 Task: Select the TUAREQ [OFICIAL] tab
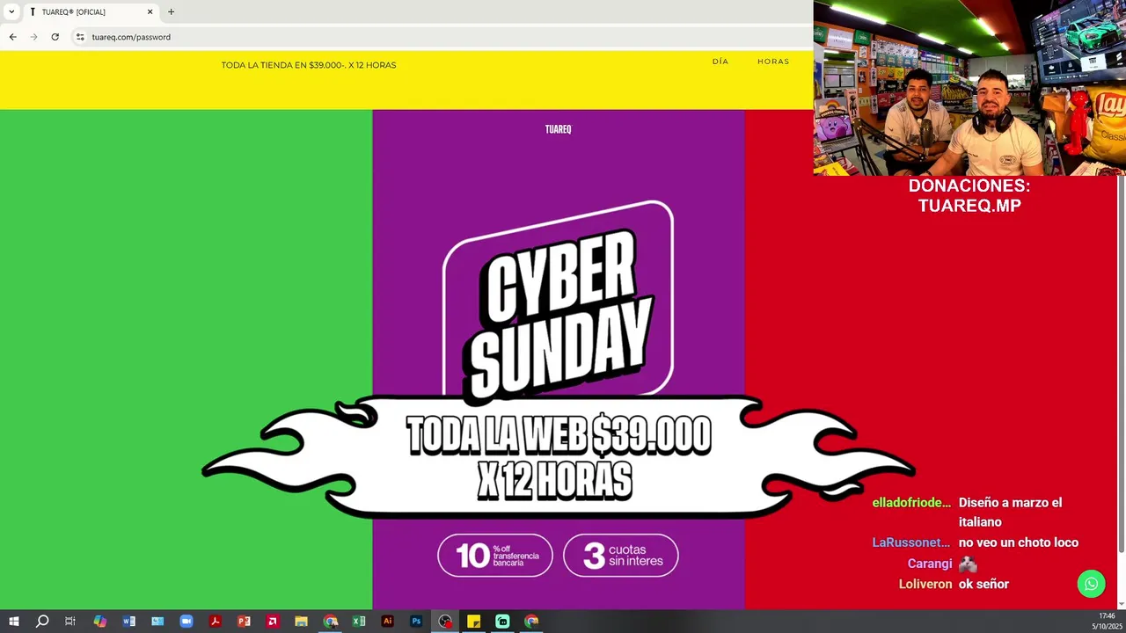point(91,11)
